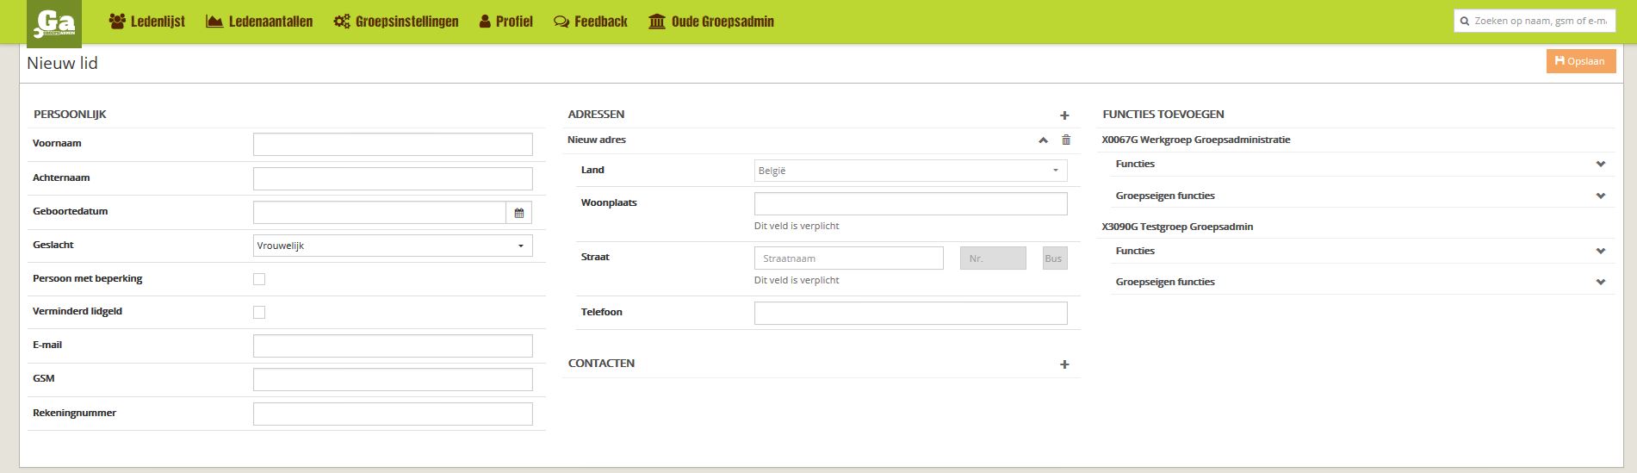Click the search magnifier icon

(x=1465, y=22)
